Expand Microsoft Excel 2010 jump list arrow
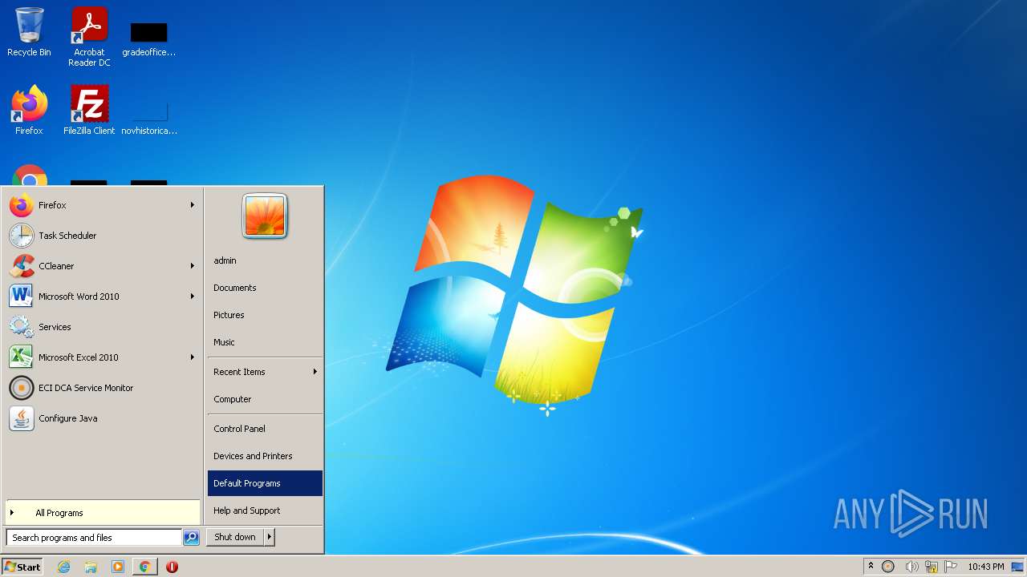 click(x=193, y=357)
